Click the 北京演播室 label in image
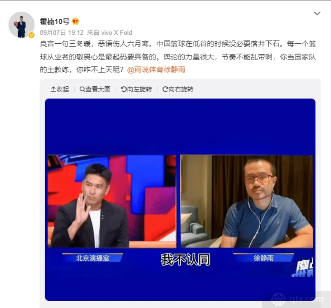This screenshot has width=331, height=308. pyautogui.click(x=92, y=258)
